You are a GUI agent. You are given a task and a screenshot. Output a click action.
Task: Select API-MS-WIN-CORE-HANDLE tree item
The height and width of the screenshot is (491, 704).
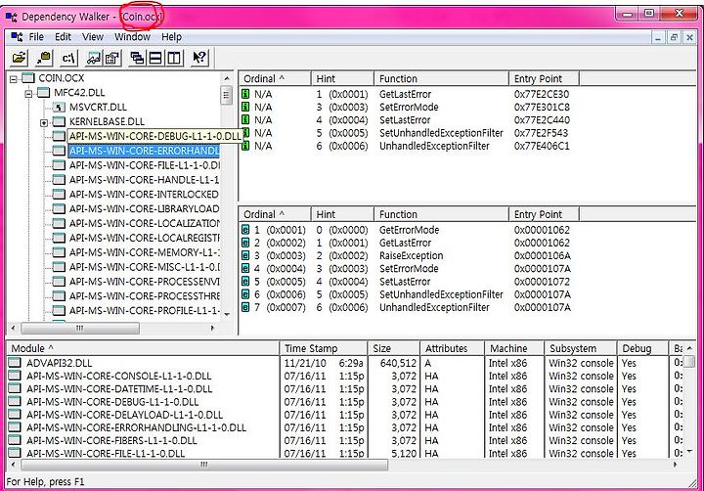[x=144, y=180]
